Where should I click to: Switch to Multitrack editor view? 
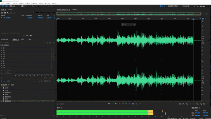click(x=13, y=6)
